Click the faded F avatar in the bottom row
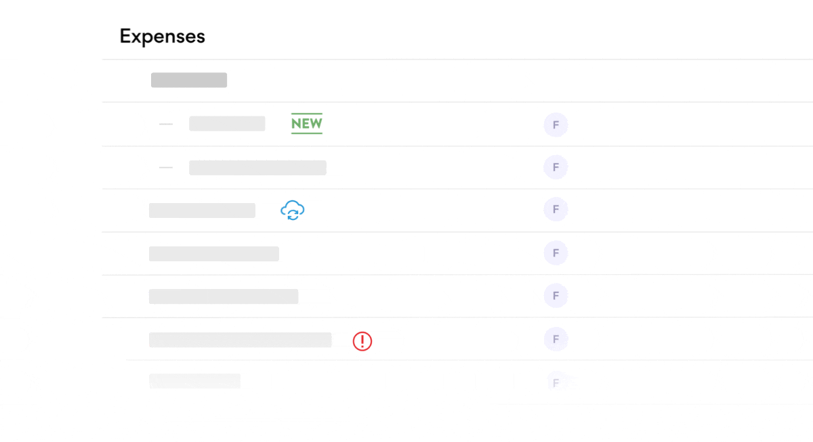This screenshot has height=442, width=813. [x=556, y=382]
